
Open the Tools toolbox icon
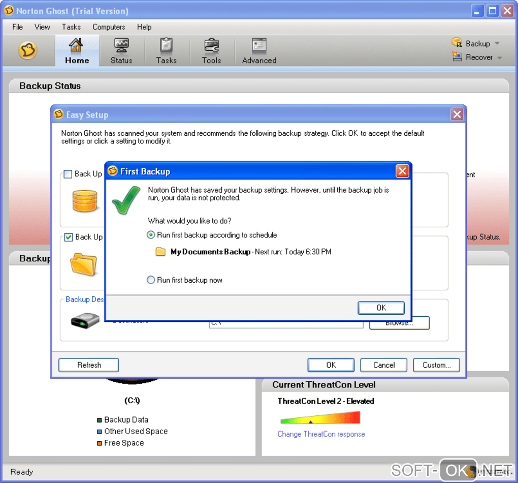[211, 45]
